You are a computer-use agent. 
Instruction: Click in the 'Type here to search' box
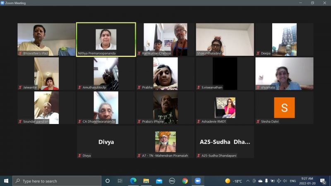click(x=58, y=181)
